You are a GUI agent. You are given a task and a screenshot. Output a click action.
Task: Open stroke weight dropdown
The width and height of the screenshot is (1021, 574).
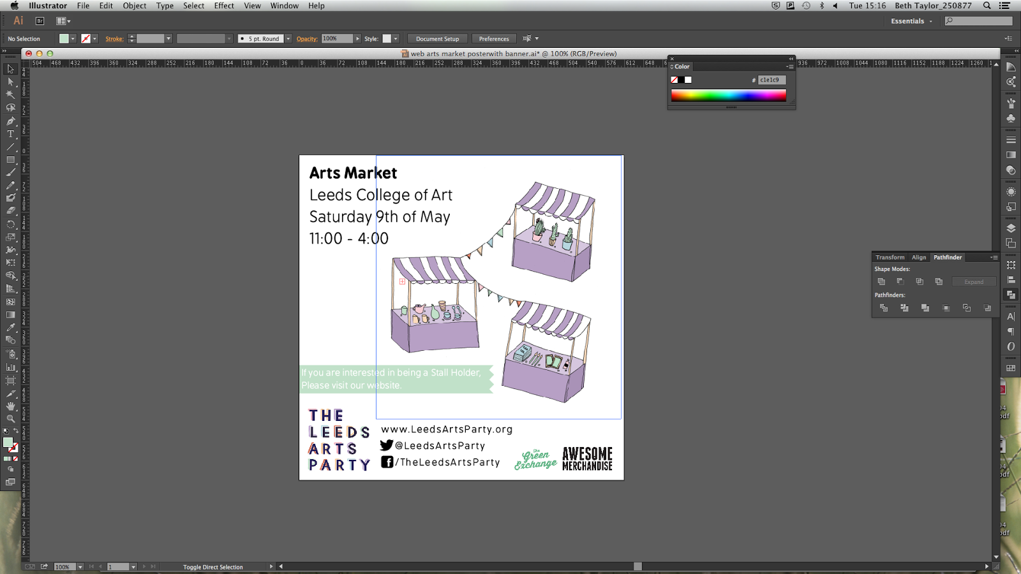pyautogui.click(x=168, y=39)
